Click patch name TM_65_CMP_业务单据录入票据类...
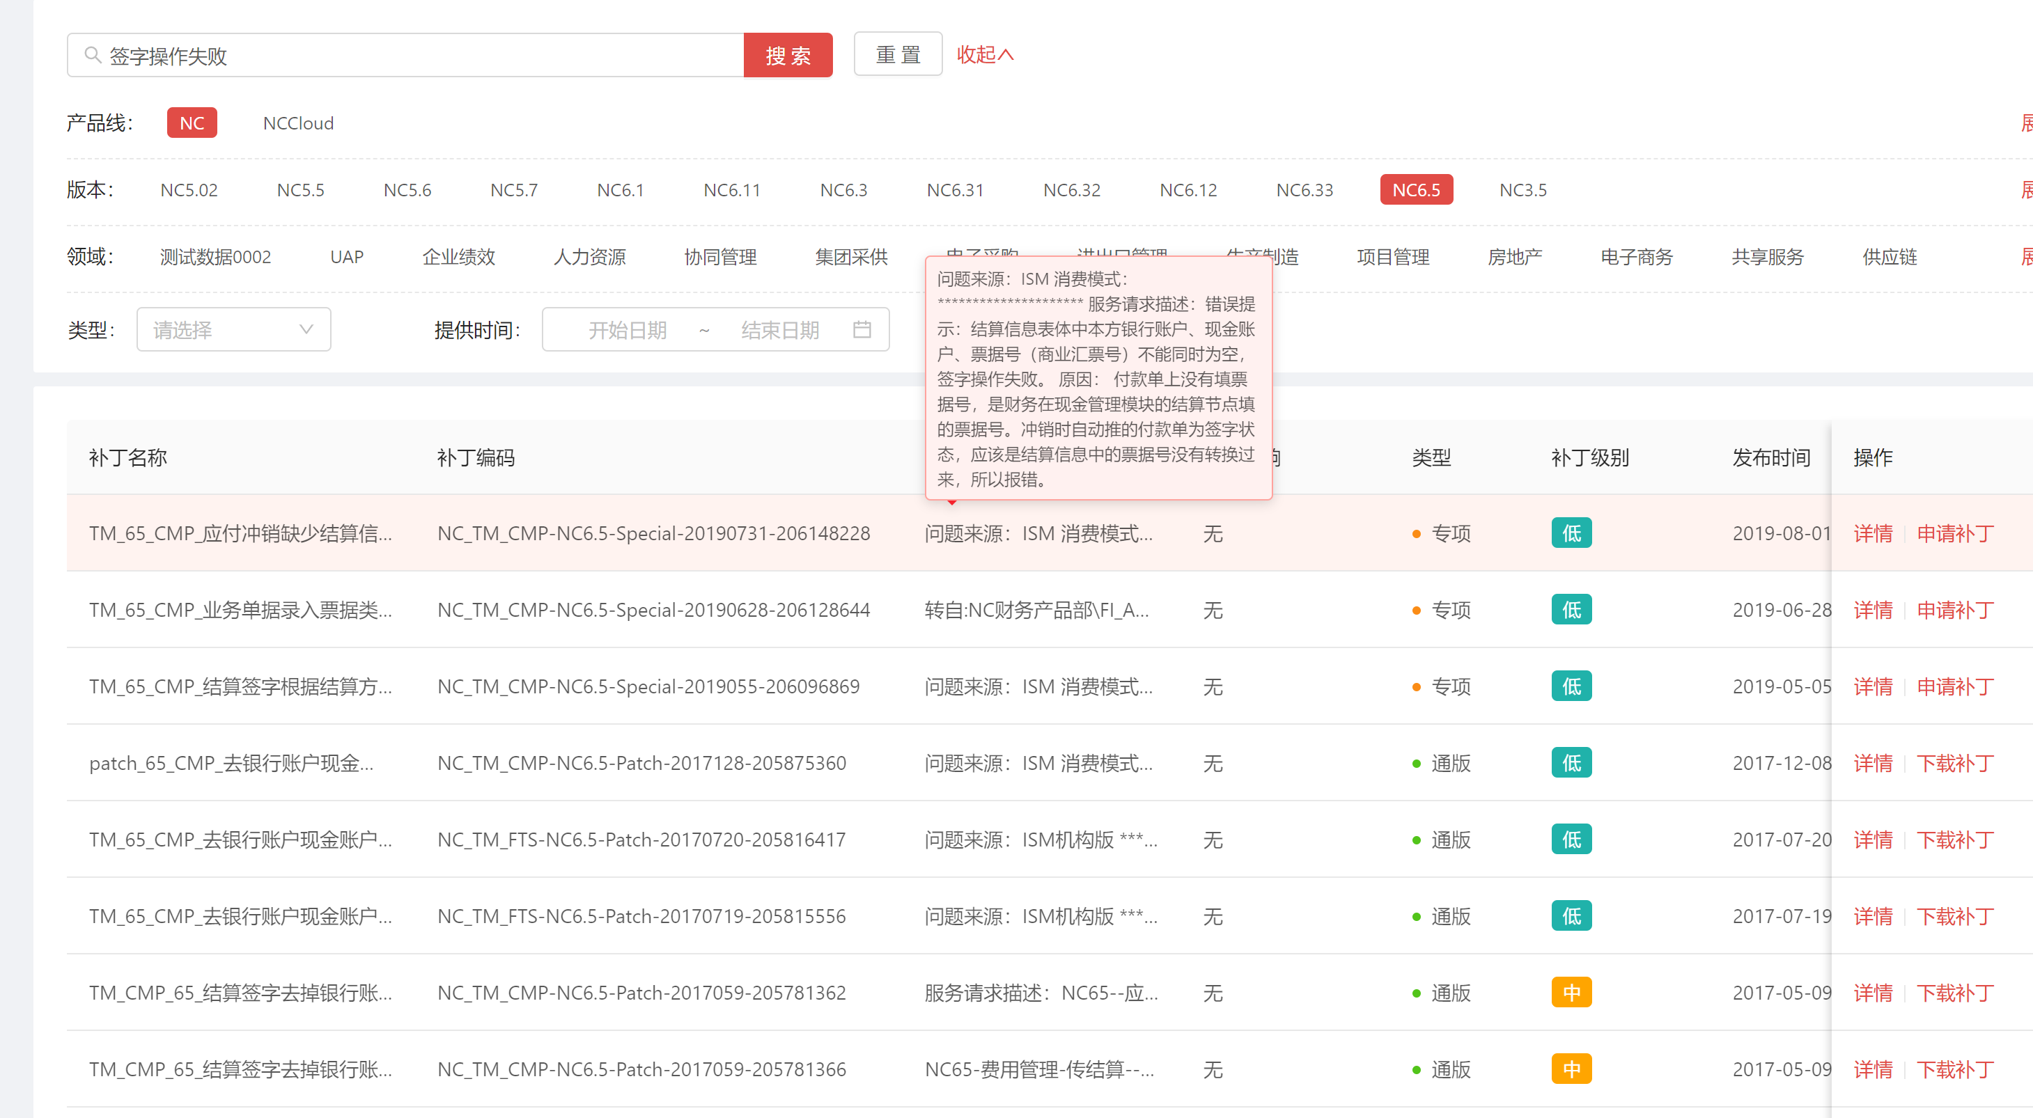The width and height of the screenshot is (2033, 1118). tap(241, 610)
